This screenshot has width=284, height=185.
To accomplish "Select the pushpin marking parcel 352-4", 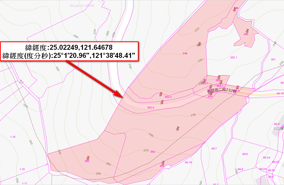I will point(237,88).
